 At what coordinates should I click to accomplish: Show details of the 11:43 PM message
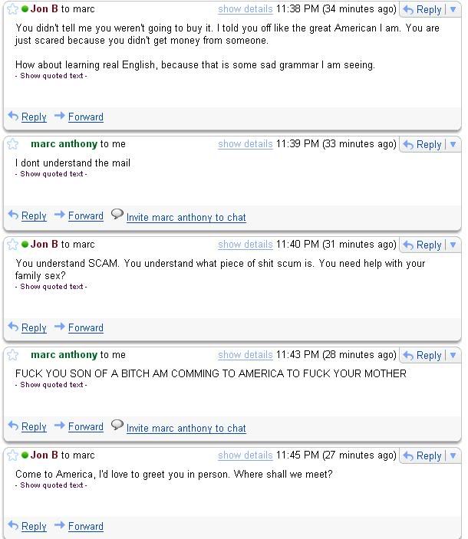point(246,355)
